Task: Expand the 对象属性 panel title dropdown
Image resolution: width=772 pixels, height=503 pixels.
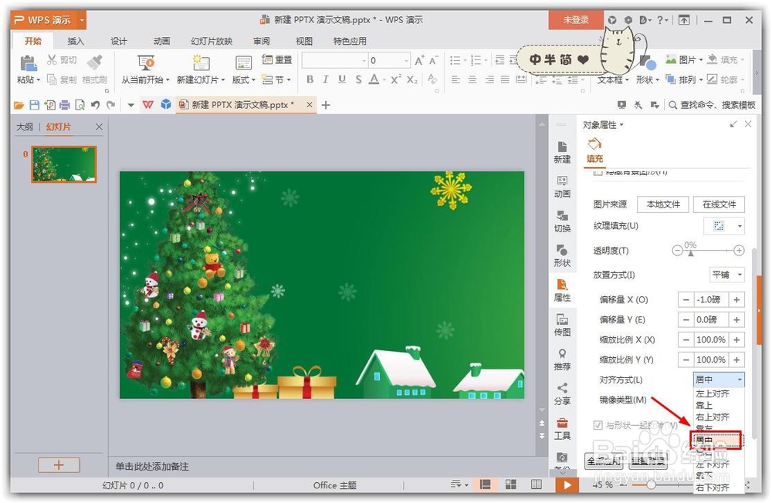Action: click(621, 125)
